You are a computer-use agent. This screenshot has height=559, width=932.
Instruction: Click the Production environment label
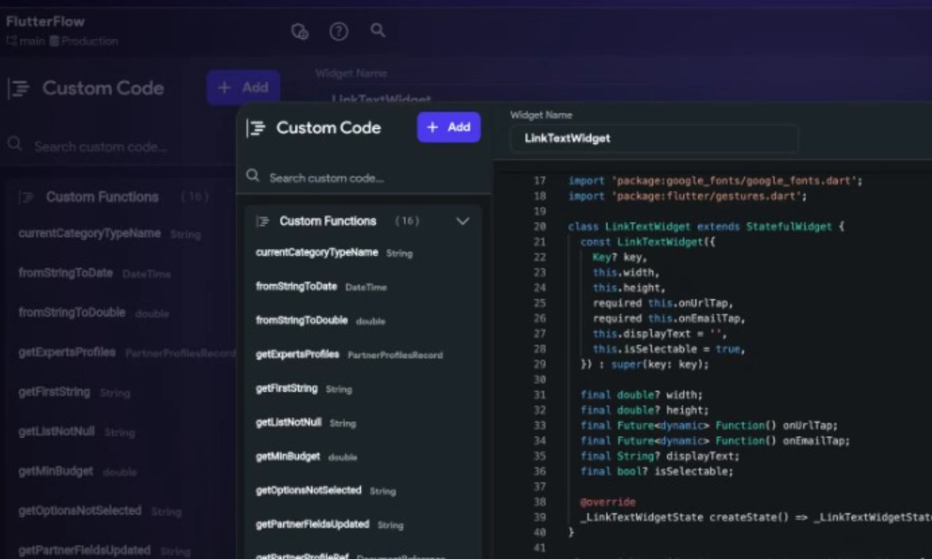89,41
